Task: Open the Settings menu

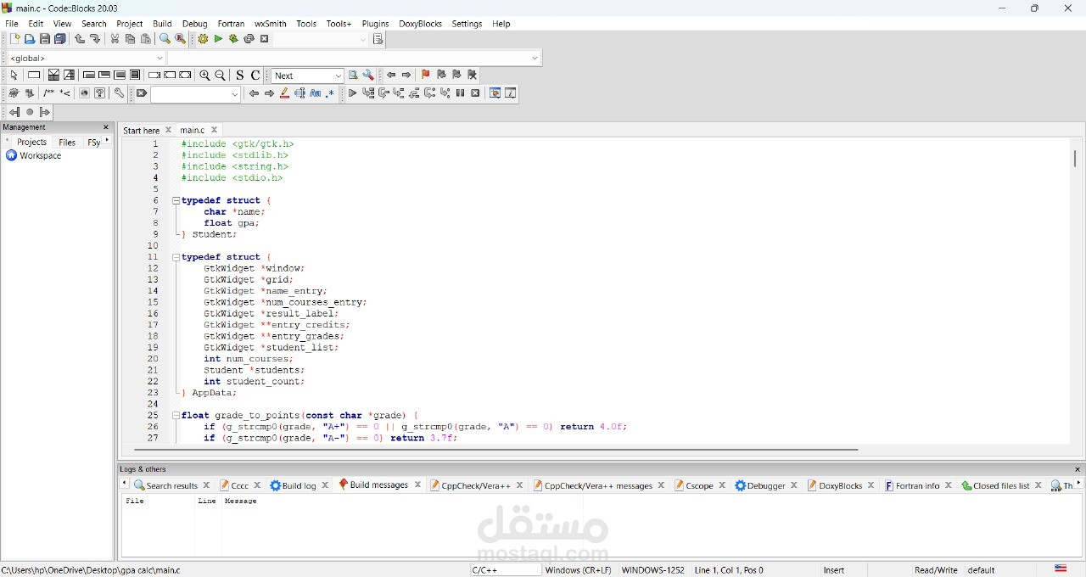Action: [x=467, y=24]
